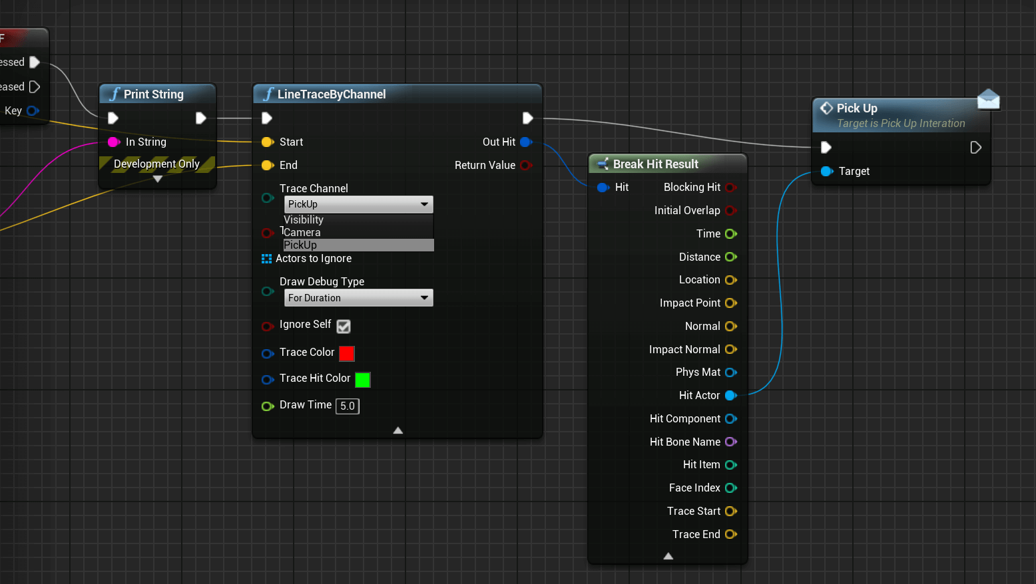Click the Draw Debug Type input pin
1036x584 pixels.
coord(268,291)
